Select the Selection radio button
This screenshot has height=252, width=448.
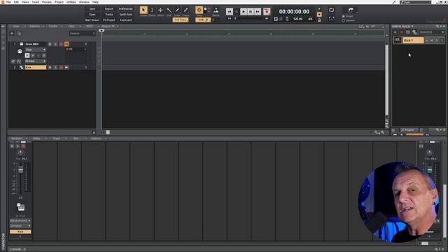[344, 20]
